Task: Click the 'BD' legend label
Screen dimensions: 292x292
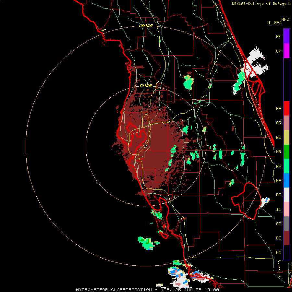Action: tap(278, 138)
